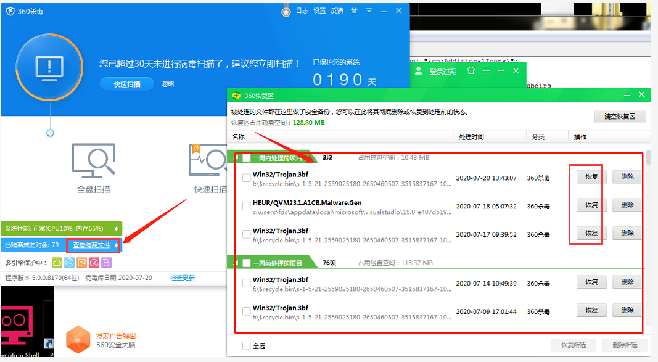The width and height of the screenshot is (658, 362).
Task: Click the 忽略 link
Action: coord(168,84)
